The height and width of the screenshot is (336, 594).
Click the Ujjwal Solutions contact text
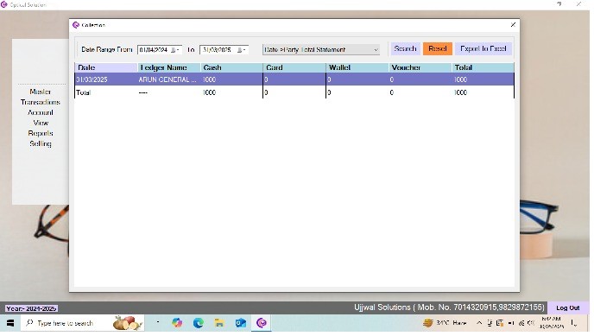[449, 307]
